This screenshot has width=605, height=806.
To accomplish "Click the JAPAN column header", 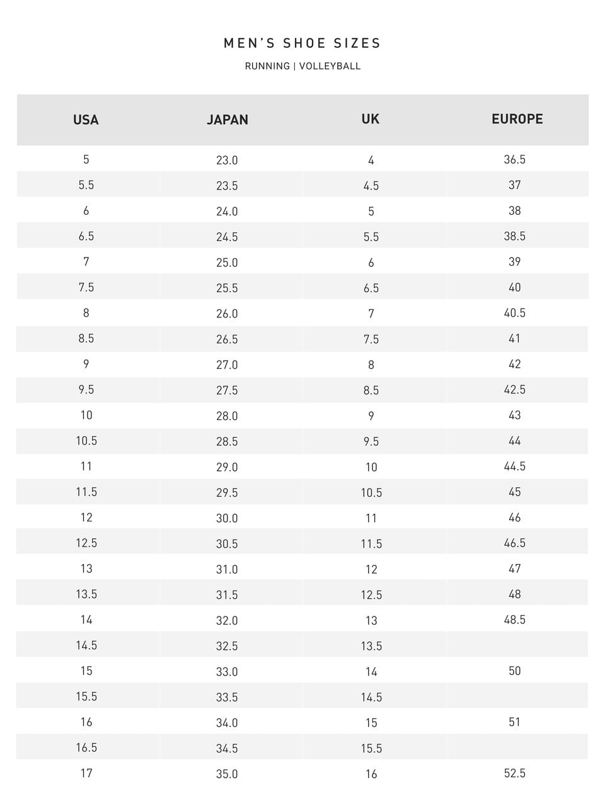I will pyautogui.click(x=228, y=120).
